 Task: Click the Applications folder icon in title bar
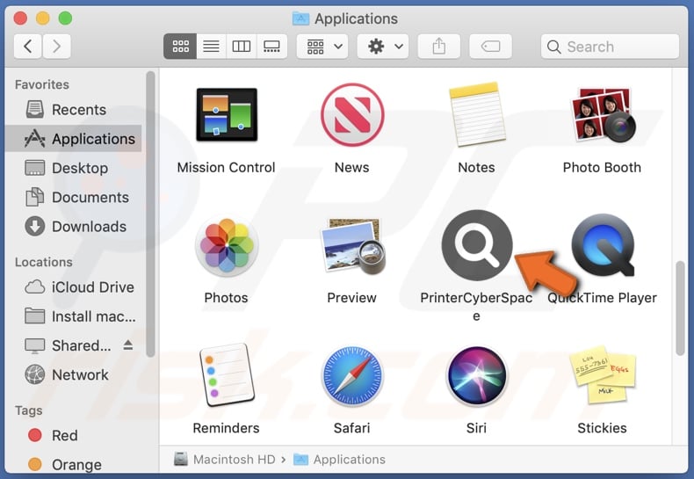(x=301, y=18)
